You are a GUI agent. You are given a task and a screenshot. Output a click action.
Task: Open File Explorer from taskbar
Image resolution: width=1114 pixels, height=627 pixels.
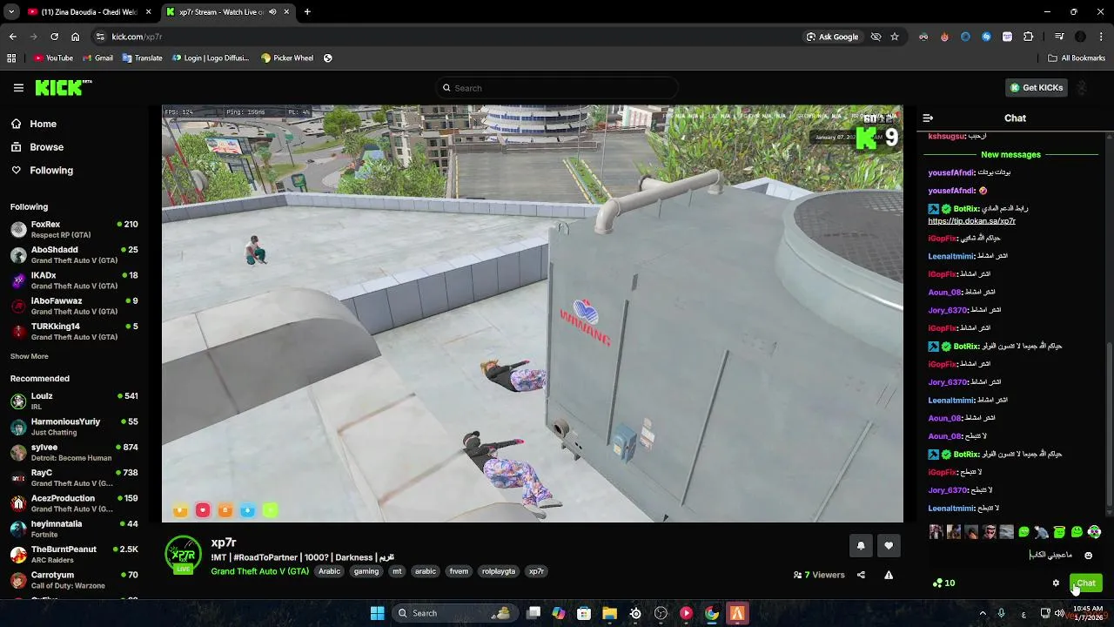[x=610, y=613]
